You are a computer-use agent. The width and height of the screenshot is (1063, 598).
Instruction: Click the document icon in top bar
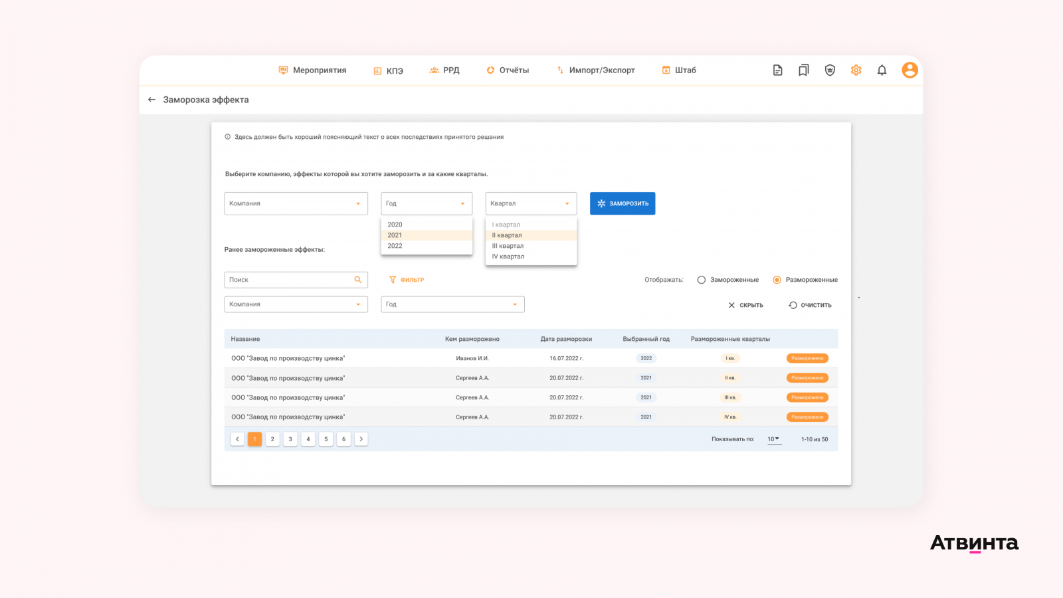[777, 70]
